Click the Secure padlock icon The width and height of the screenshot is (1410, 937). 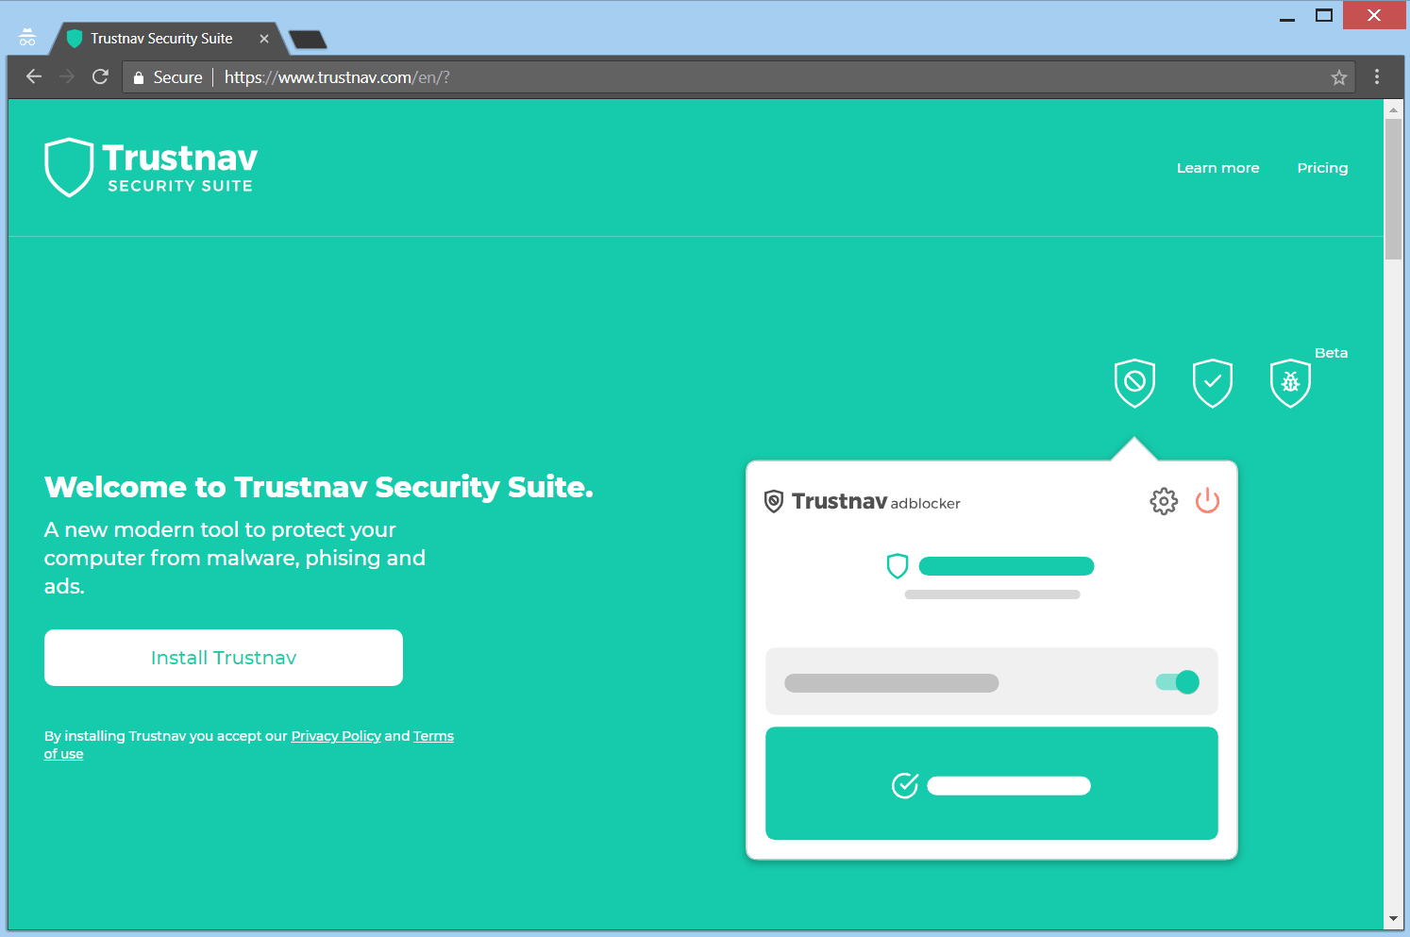[x=139, y=77]
